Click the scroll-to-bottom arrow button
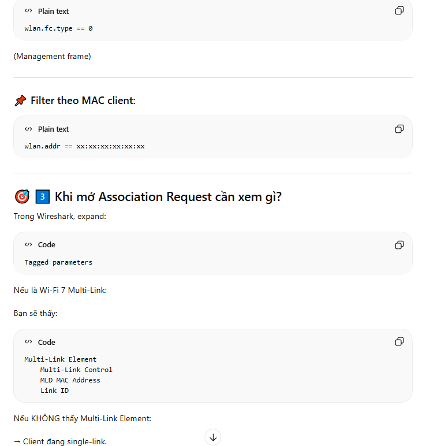426x446 pixels. 213,437
